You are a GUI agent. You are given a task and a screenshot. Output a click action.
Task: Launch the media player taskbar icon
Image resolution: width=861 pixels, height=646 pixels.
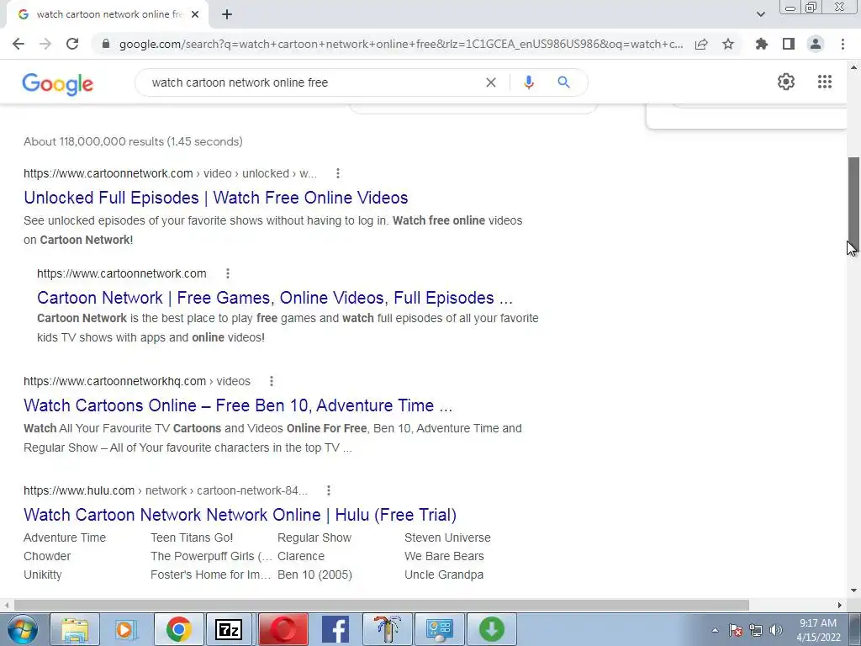tap(126, 629)
